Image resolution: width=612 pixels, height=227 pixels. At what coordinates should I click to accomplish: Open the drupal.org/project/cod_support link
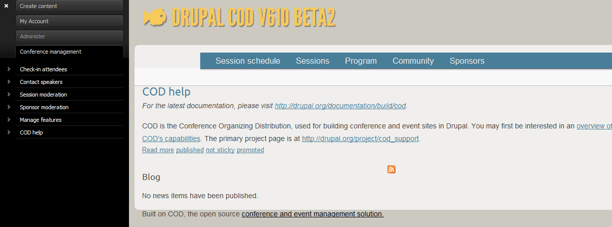point(360,139)
